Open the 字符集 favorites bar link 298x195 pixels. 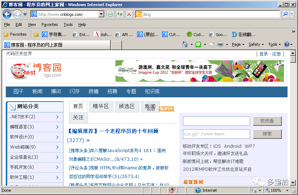pyautogui.click(x=54, y=34)
